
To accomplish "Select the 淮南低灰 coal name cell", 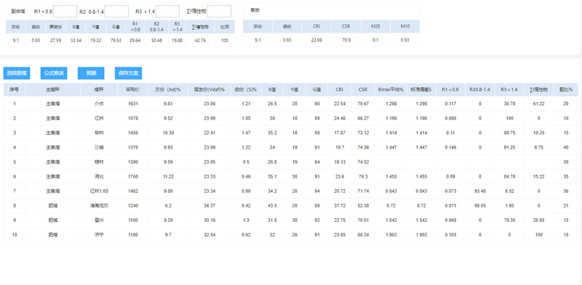I will tap(99, 206).
